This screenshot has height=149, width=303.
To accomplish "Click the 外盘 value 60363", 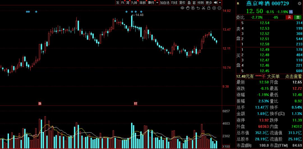I will 263,126.
